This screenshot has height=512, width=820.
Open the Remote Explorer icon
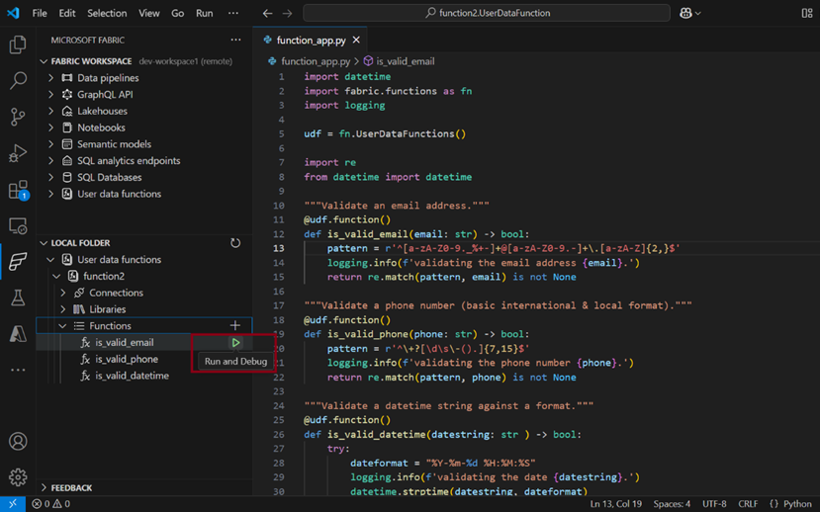point(18,225)
